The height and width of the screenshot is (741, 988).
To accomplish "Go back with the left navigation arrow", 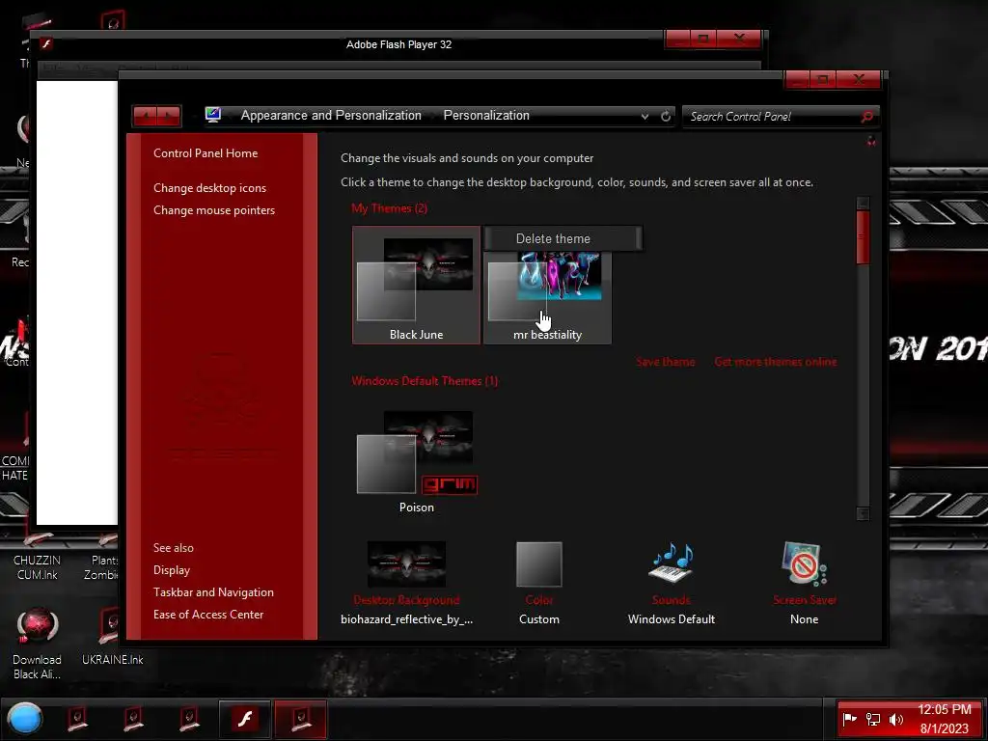I will pyautogui.click(x=146, y=116).
